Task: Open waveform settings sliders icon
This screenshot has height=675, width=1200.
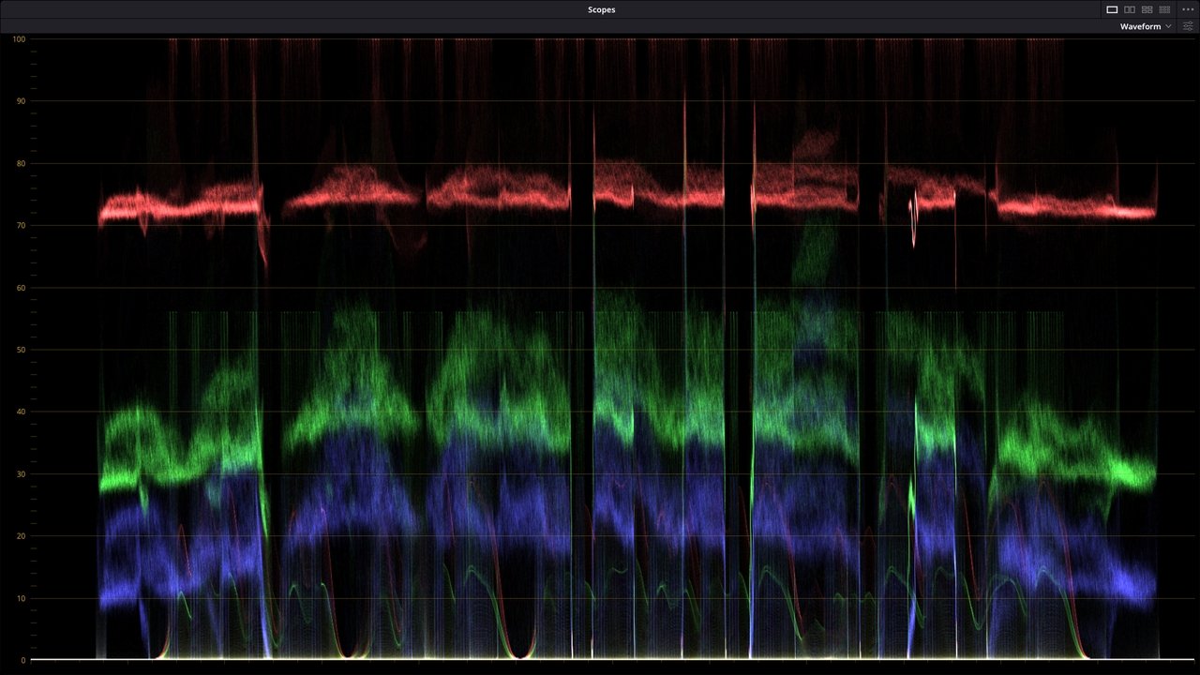Action: pyautogui.click(x=1188, y=26)
